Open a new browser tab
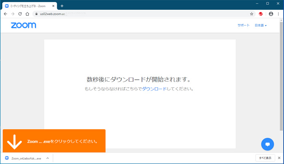284x164 pixels. (x=62, y=6)
